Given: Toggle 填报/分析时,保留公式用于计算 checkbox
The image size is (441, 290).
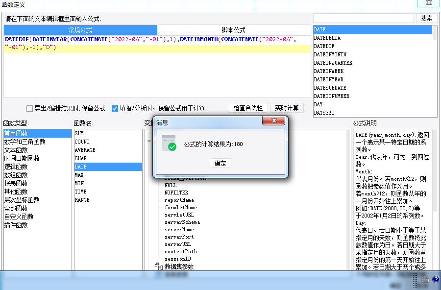Looking at the screenshot, I should coord(115,108).
